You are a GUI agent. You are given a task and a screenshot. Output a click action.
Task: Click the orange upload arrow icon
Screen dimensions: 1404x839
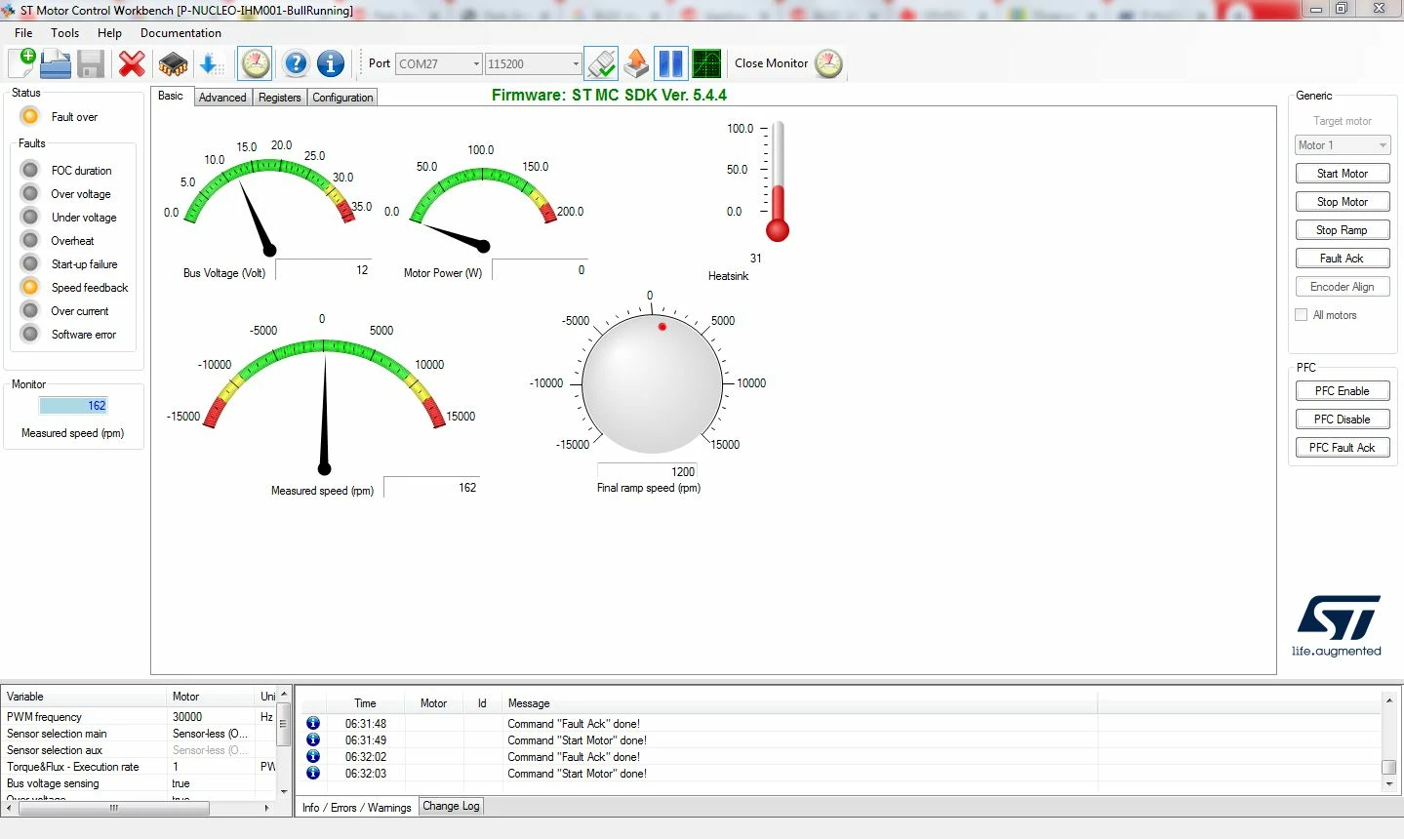(x=636, y=63)
